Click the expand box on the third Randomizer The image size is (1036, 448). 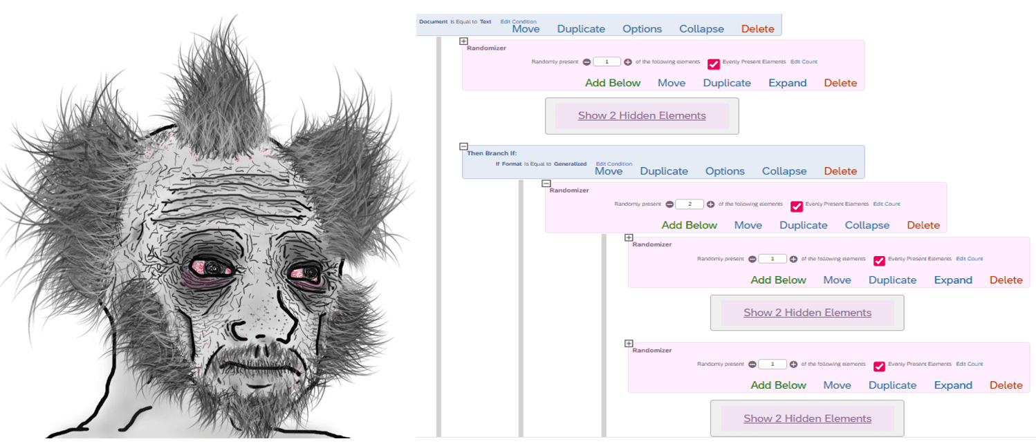[x=629, y=237]
